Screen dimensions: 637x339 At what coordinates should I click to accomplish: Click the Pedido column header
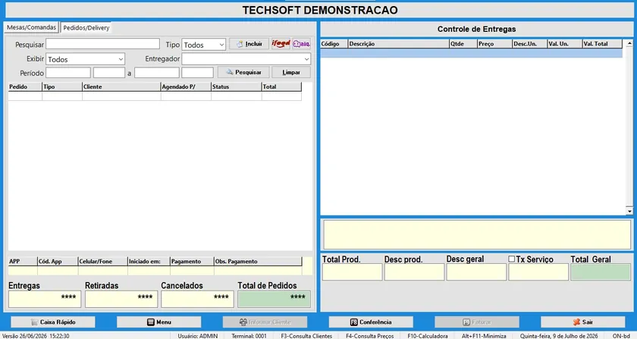click(25, 86)
